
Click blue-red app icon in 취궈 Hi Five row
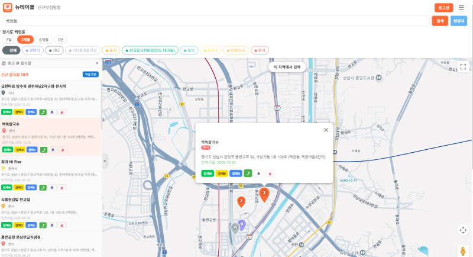pyautogui.click(x=52, y=188)
